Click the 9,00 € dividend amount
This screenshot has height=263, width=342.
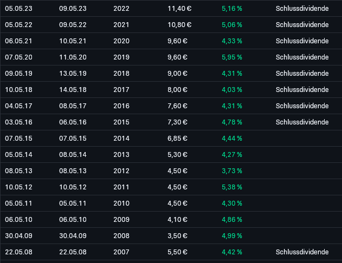pyautogui.click(x=177, y=74)
